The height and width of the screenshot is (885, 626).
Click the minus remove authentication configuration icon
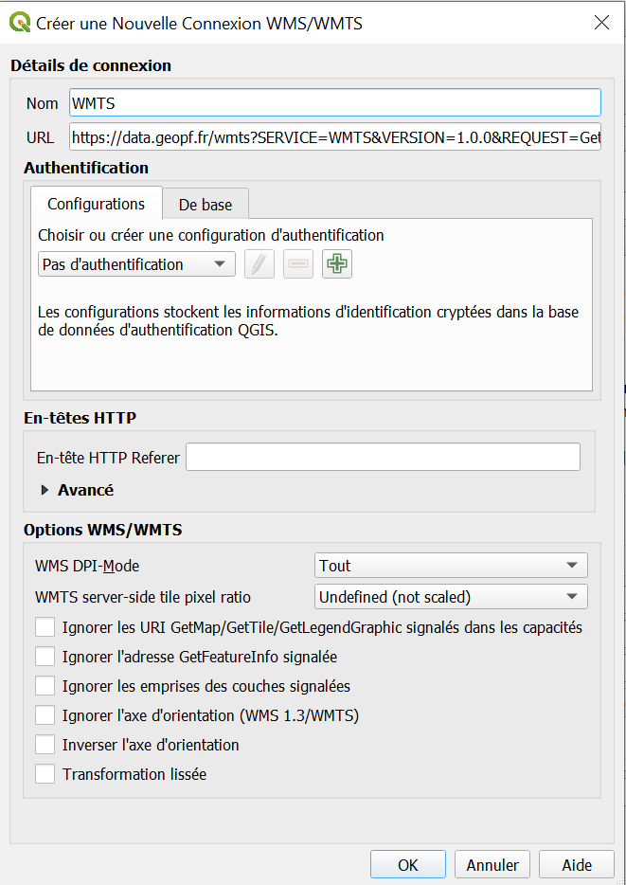click(x=298, y=264)
